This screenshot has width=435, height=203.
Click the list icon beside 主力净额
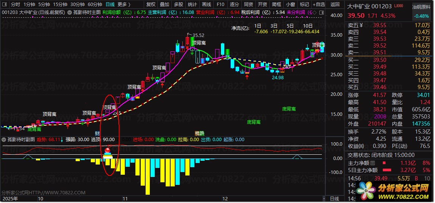click(x=373, y=163)
